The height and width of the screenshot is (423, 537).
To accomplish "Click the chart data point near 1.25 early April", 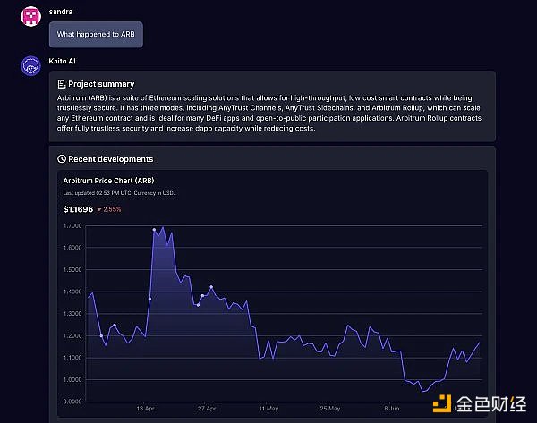I will coord(115,326).
